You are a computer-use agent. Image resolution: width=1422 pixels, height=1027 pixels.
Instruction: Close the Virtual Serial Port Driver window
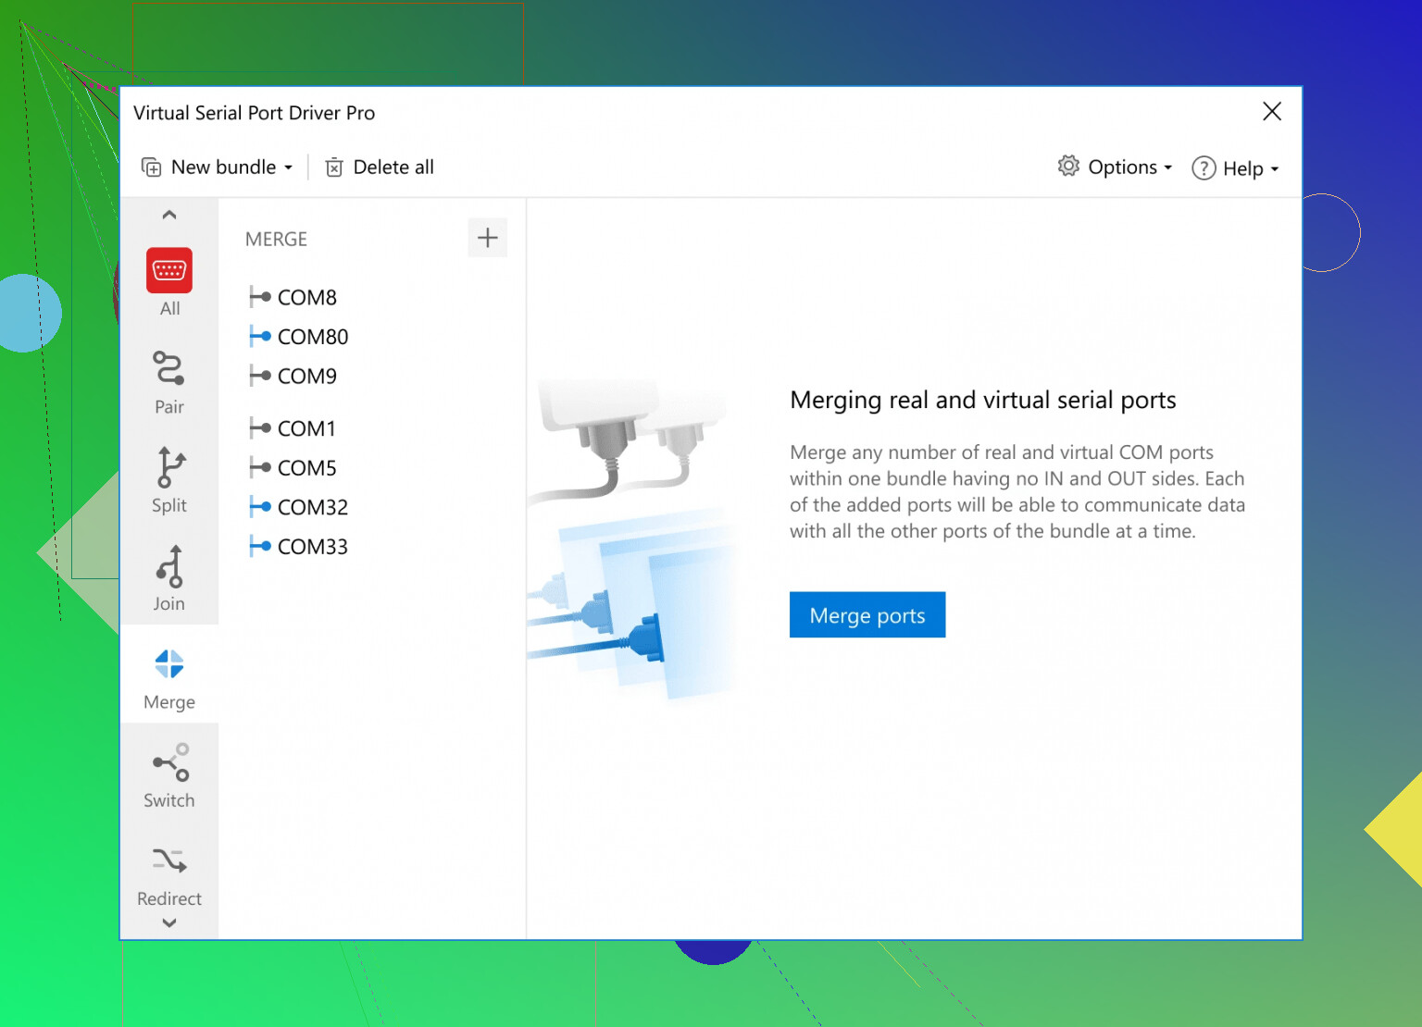coord(1272,112)
